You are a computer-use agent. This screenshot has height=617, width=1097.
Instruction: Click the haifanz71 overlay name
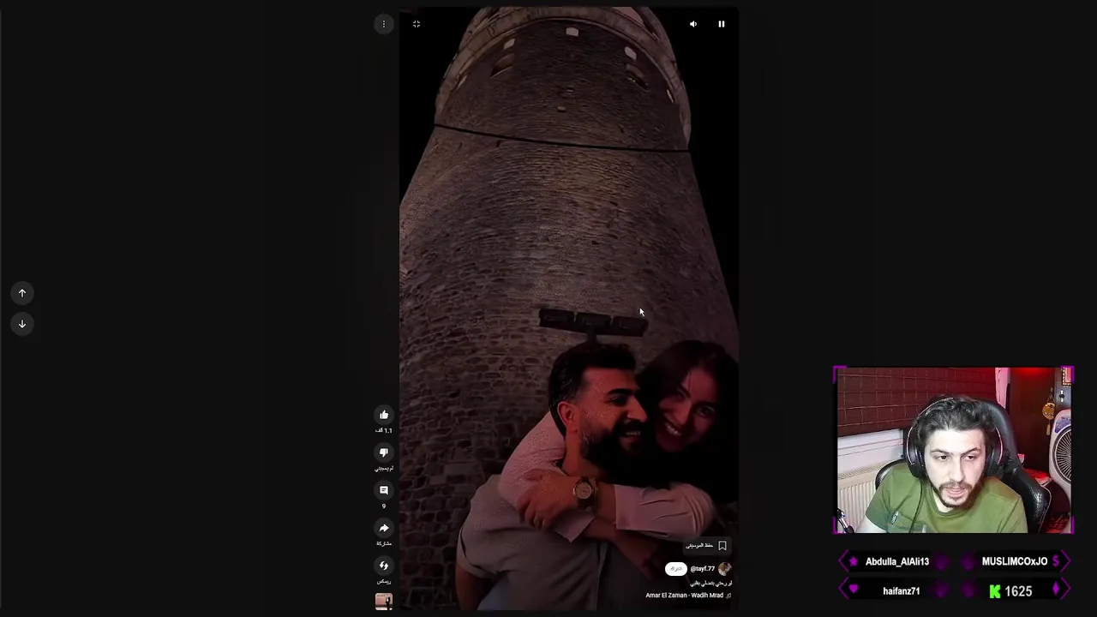[901, 591]
